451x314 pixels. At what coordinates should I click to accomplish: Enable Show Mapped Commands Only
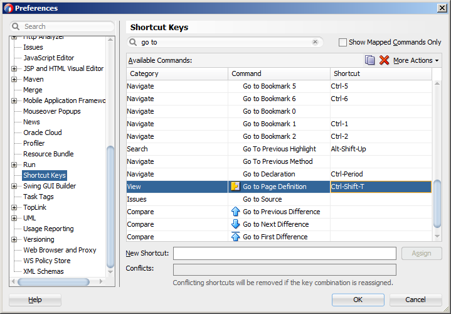[342, 42]
